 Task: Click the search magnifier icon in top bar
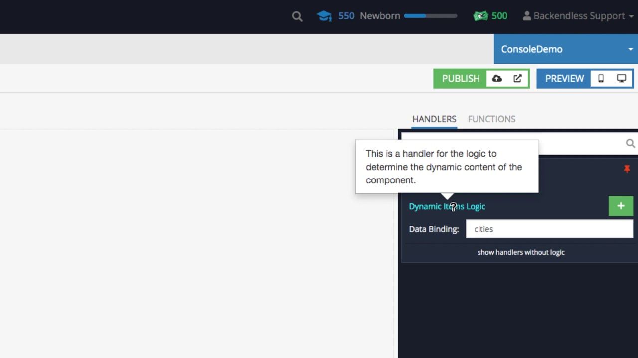297,16
